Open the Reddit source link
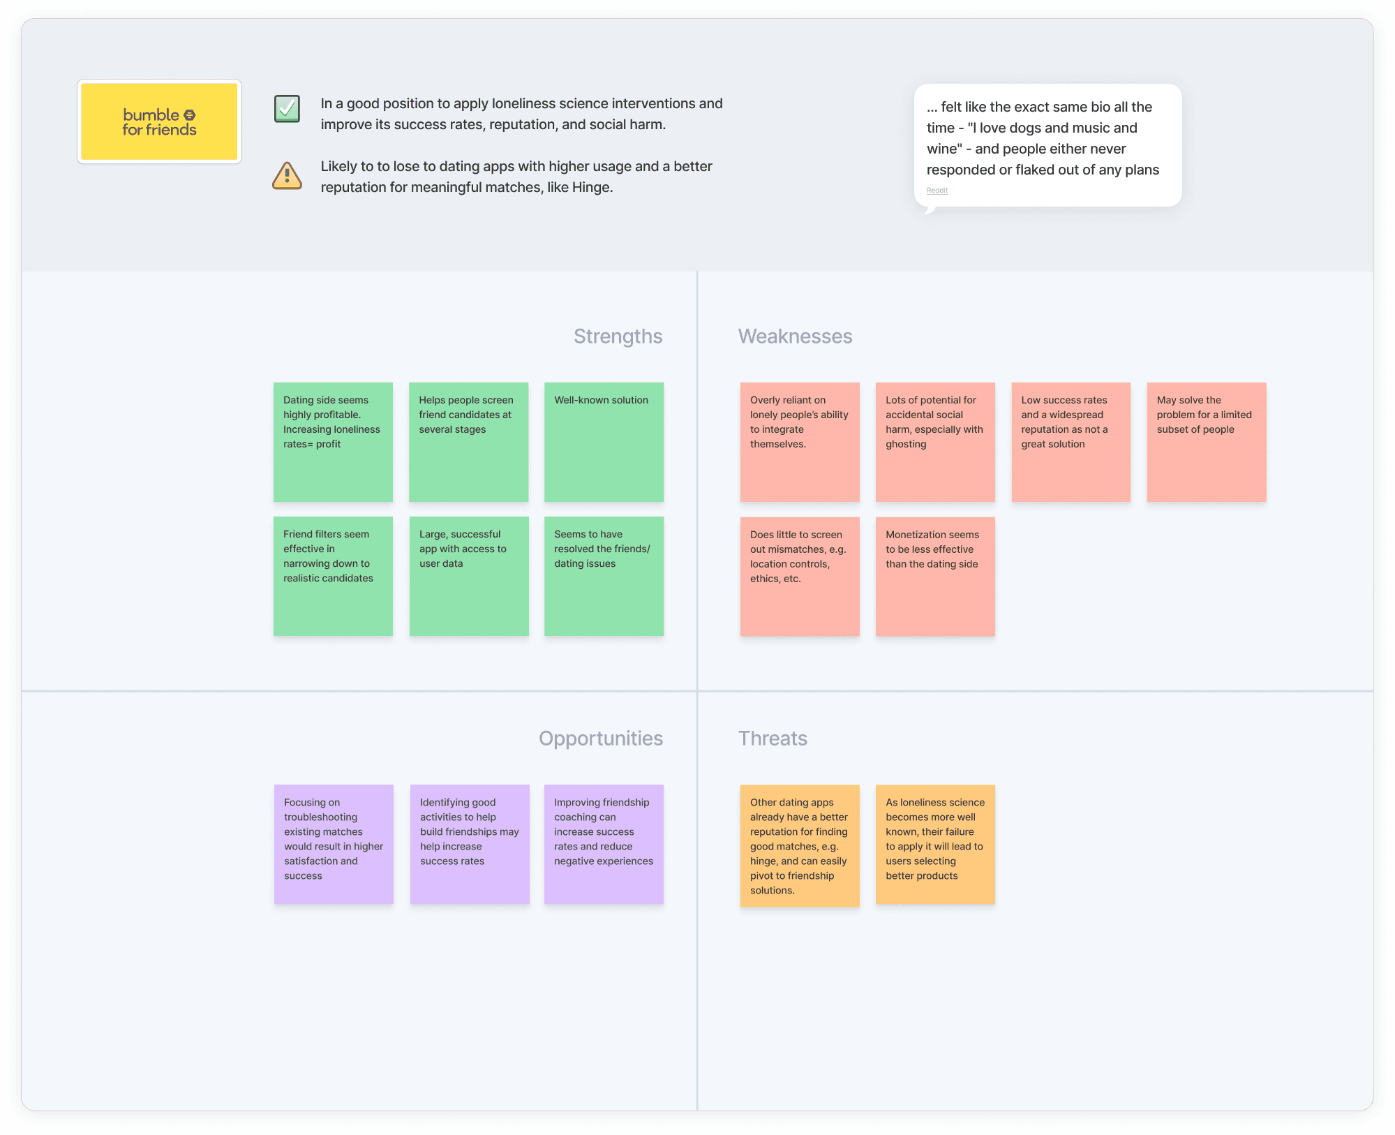 click(x=937, y=191)
